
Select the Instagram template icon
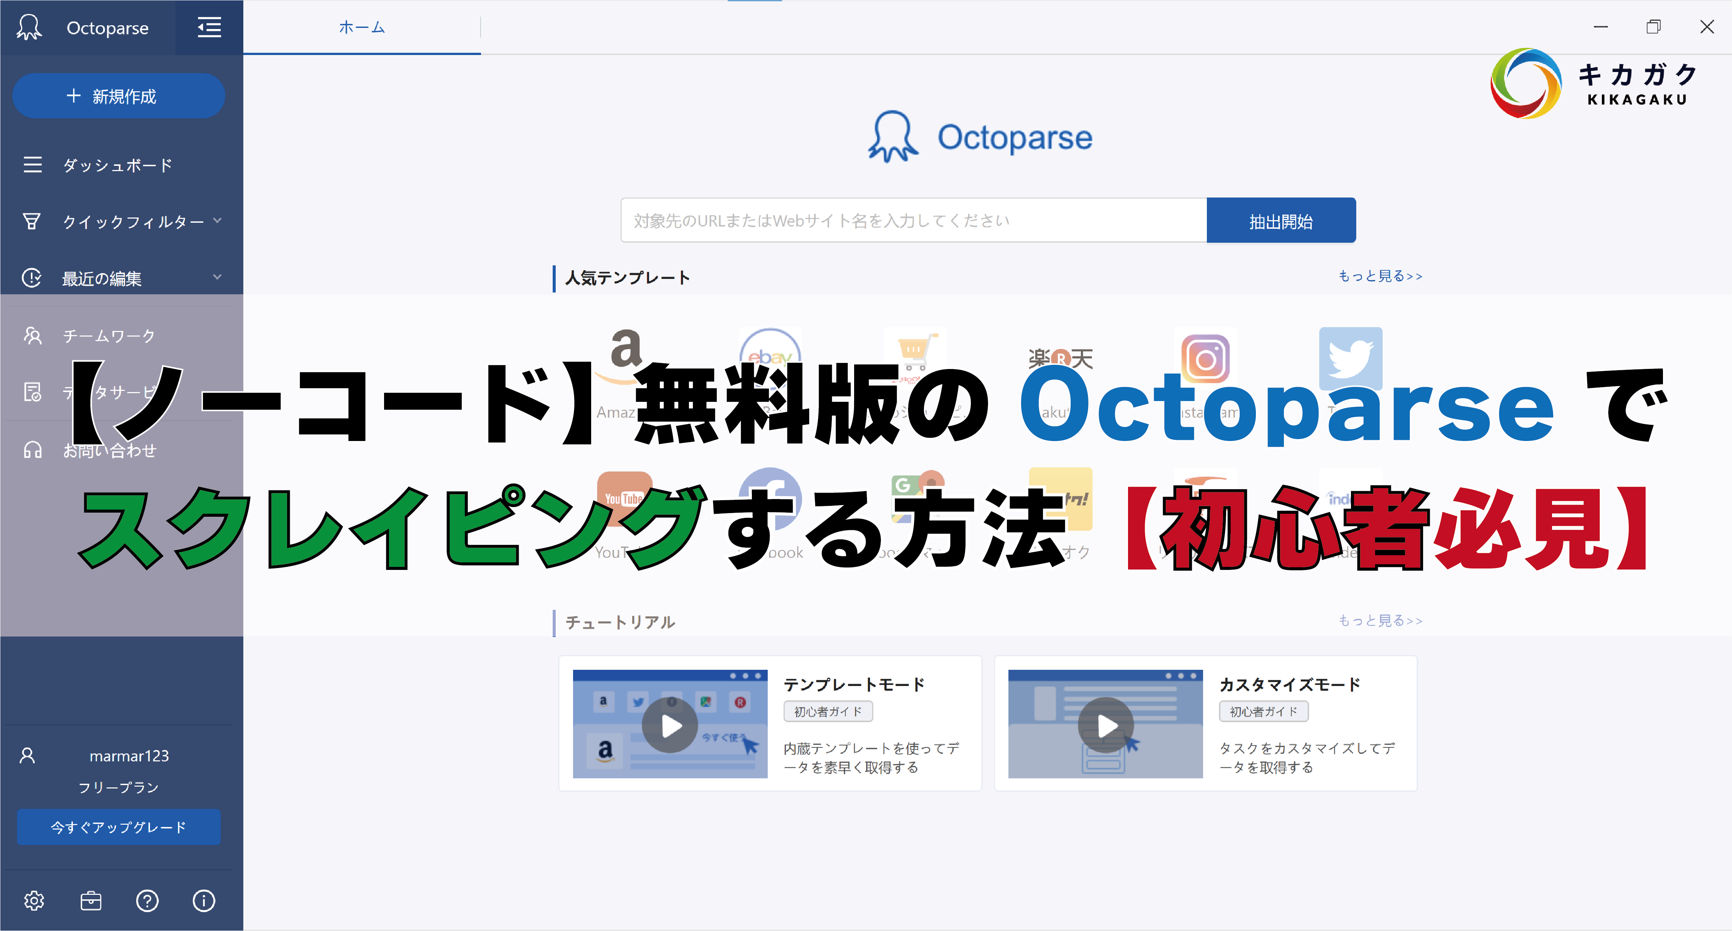(x=1206, y=359)
